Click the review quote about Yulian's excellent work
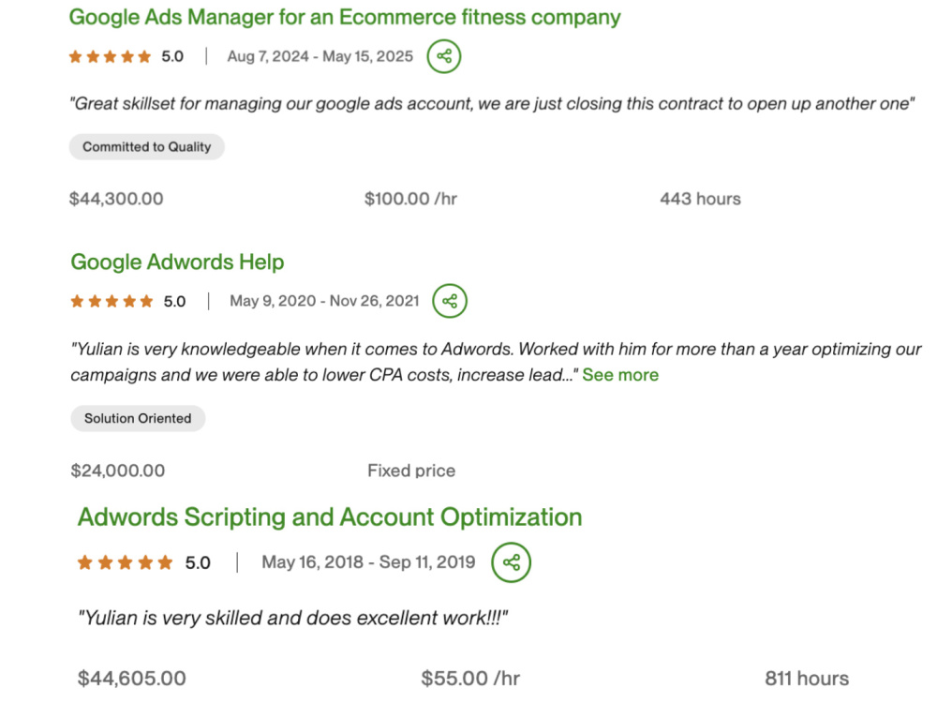Image resolution: width=937 pixels, height=703 pixels. [x=292, y=618]
